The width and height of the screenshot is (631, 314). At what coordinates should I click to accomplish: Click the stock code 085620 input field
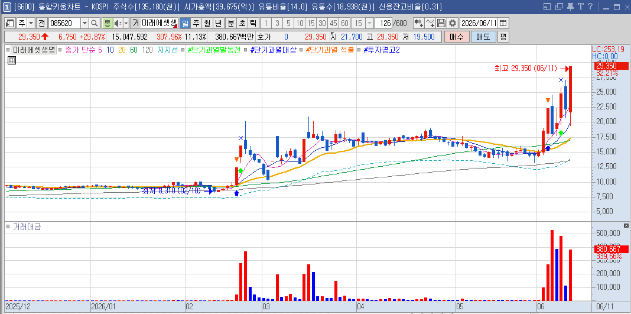[64, 23]
